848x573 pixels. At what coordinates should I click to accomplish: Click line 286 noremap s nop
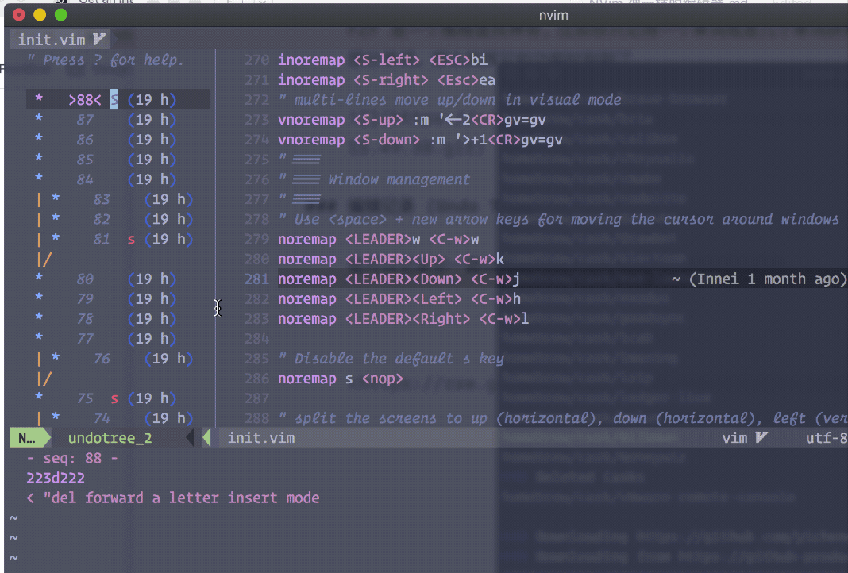click(x=341, y=379)
